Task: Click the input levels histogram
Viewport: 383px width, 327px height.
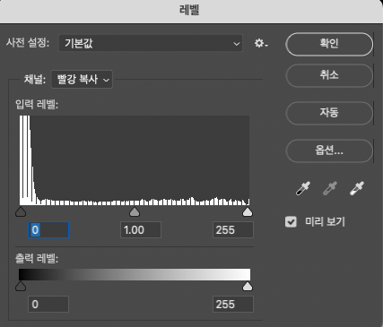Action: (x=135, y=160)
